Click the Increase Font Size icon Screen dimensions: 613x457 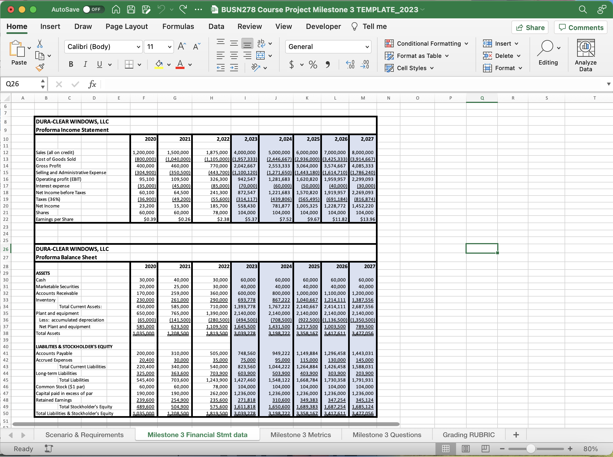point(181,46)
